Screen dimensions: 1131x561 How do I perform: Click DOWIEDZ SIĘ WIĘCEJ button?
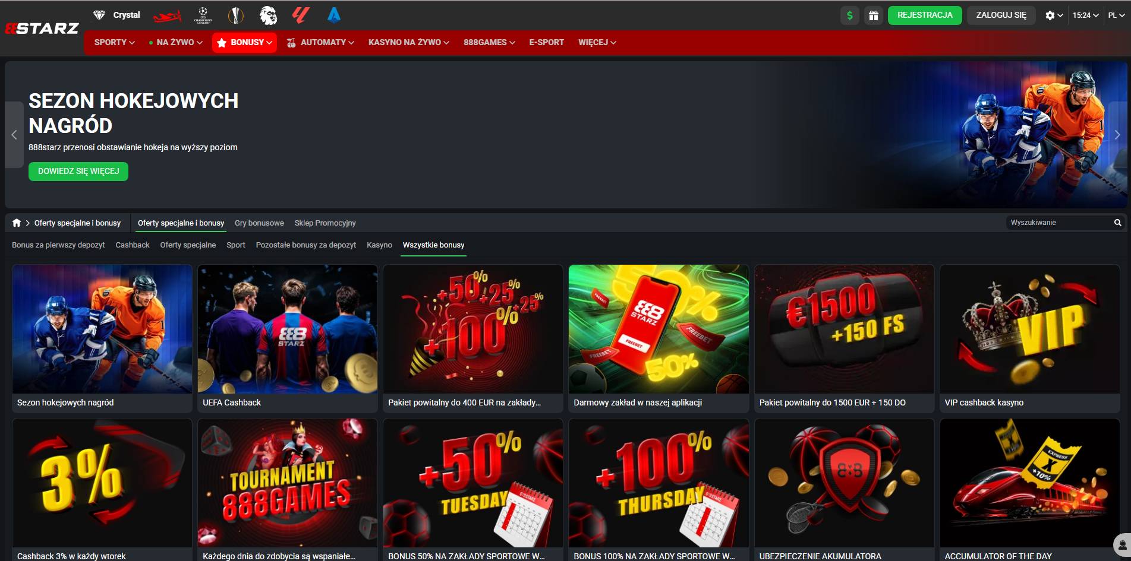tap(78, 171)
